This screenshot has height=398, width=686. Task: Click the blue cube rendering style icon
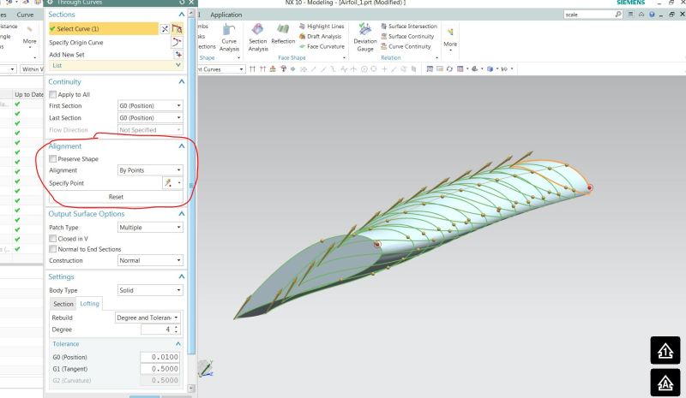490,69
